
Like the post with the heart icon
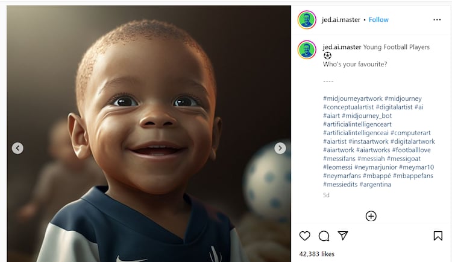coord(305,235)
